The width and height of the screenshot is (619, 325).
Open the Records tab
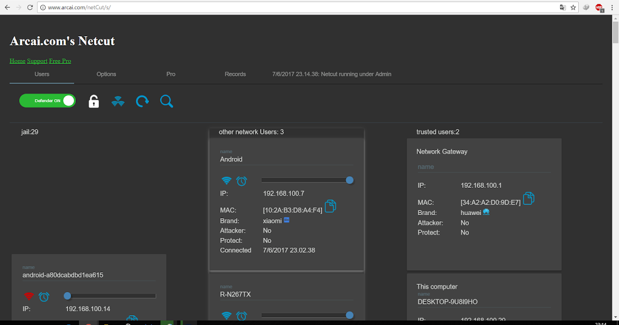(x=235, y=74)
